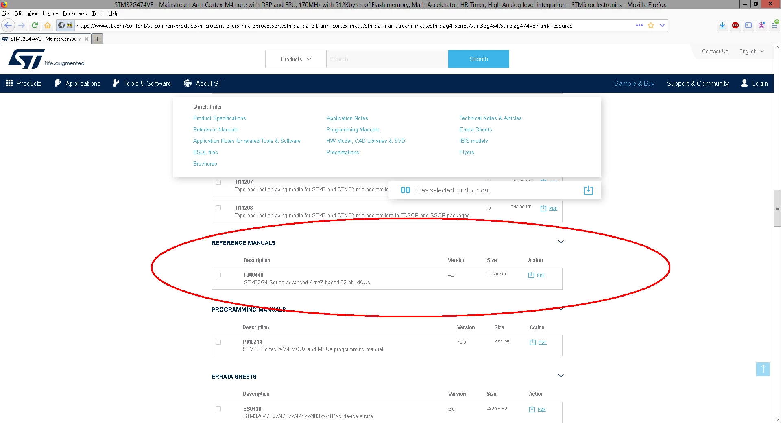Open the Firefox hamburger menu
Screen dimensions: 781x423
(774, 25)
